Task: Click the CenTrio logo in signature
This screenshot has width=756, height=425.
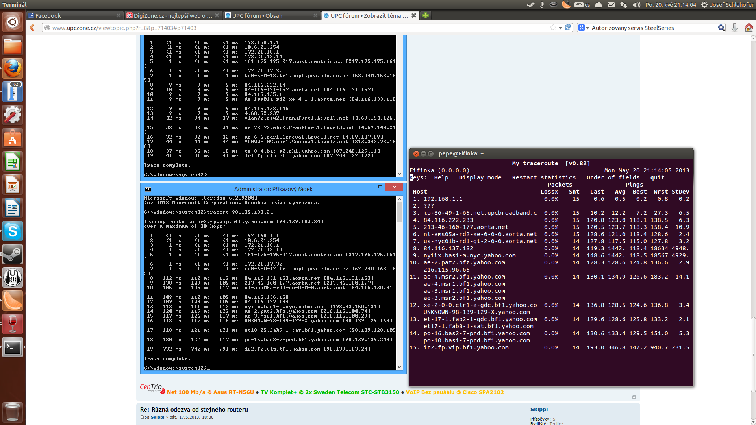Action: 153,388
